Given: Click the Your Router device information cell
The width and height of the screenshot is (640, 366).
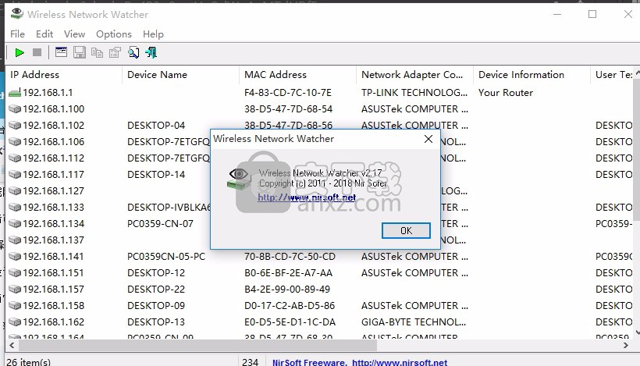Looking at the screenshot, I should [x=506, y=93].
